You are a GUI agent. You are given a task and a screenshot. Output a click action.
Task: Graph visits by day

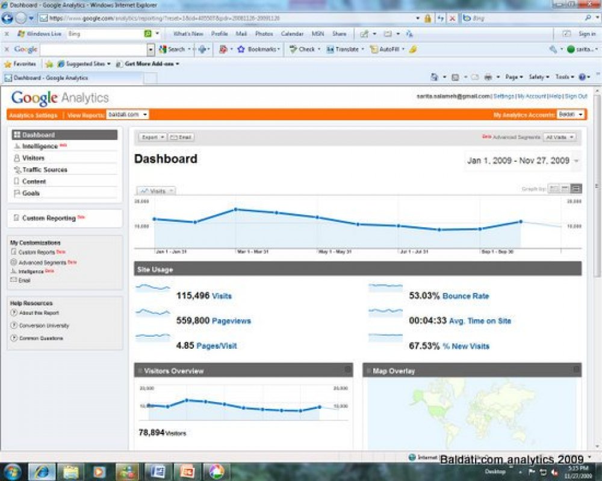pyautogui.click(x=553, y=189)
